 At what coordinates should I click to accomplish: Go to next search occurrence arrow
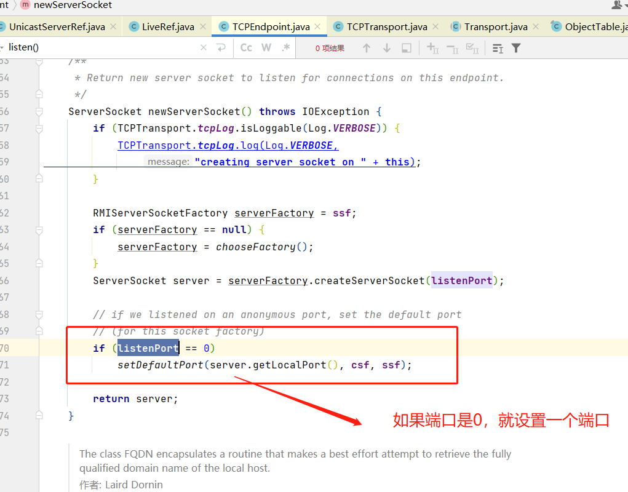(x=387, y=48)
